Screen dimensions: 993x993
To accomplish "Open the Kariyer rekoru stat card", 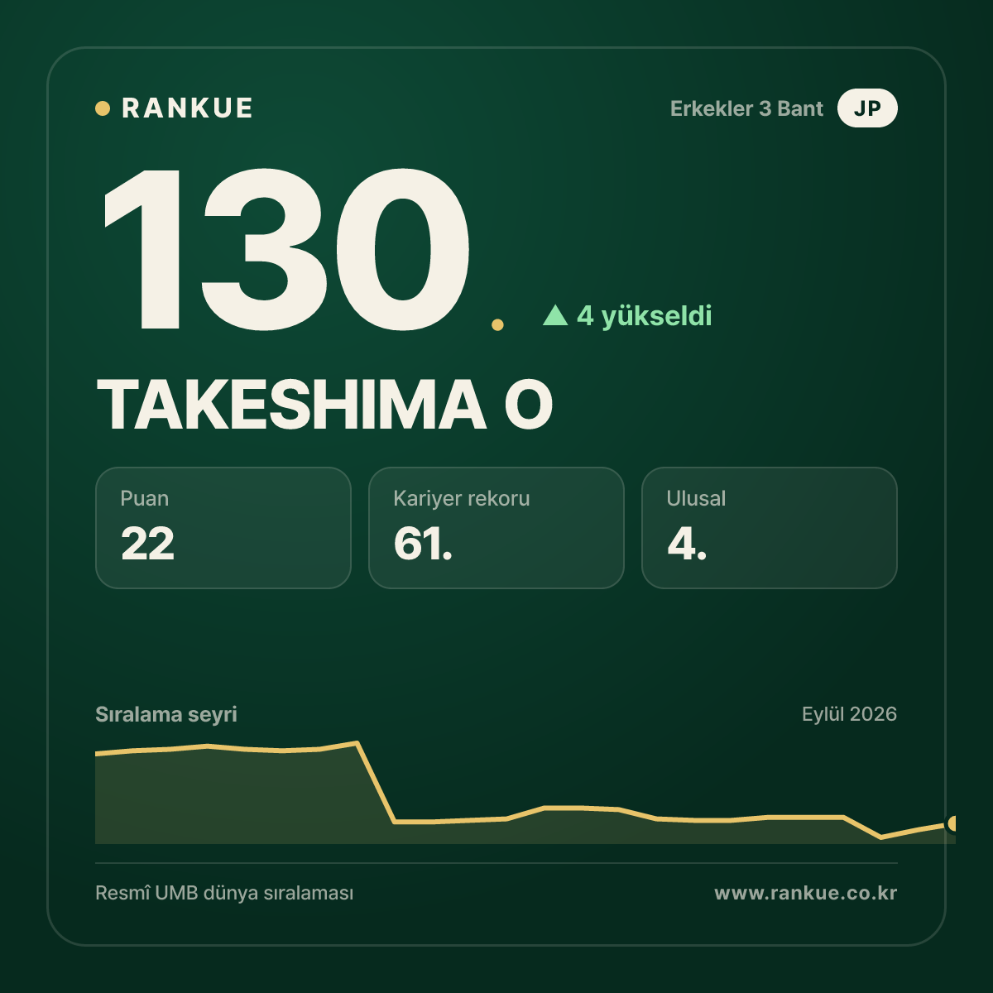I will 496,528.
